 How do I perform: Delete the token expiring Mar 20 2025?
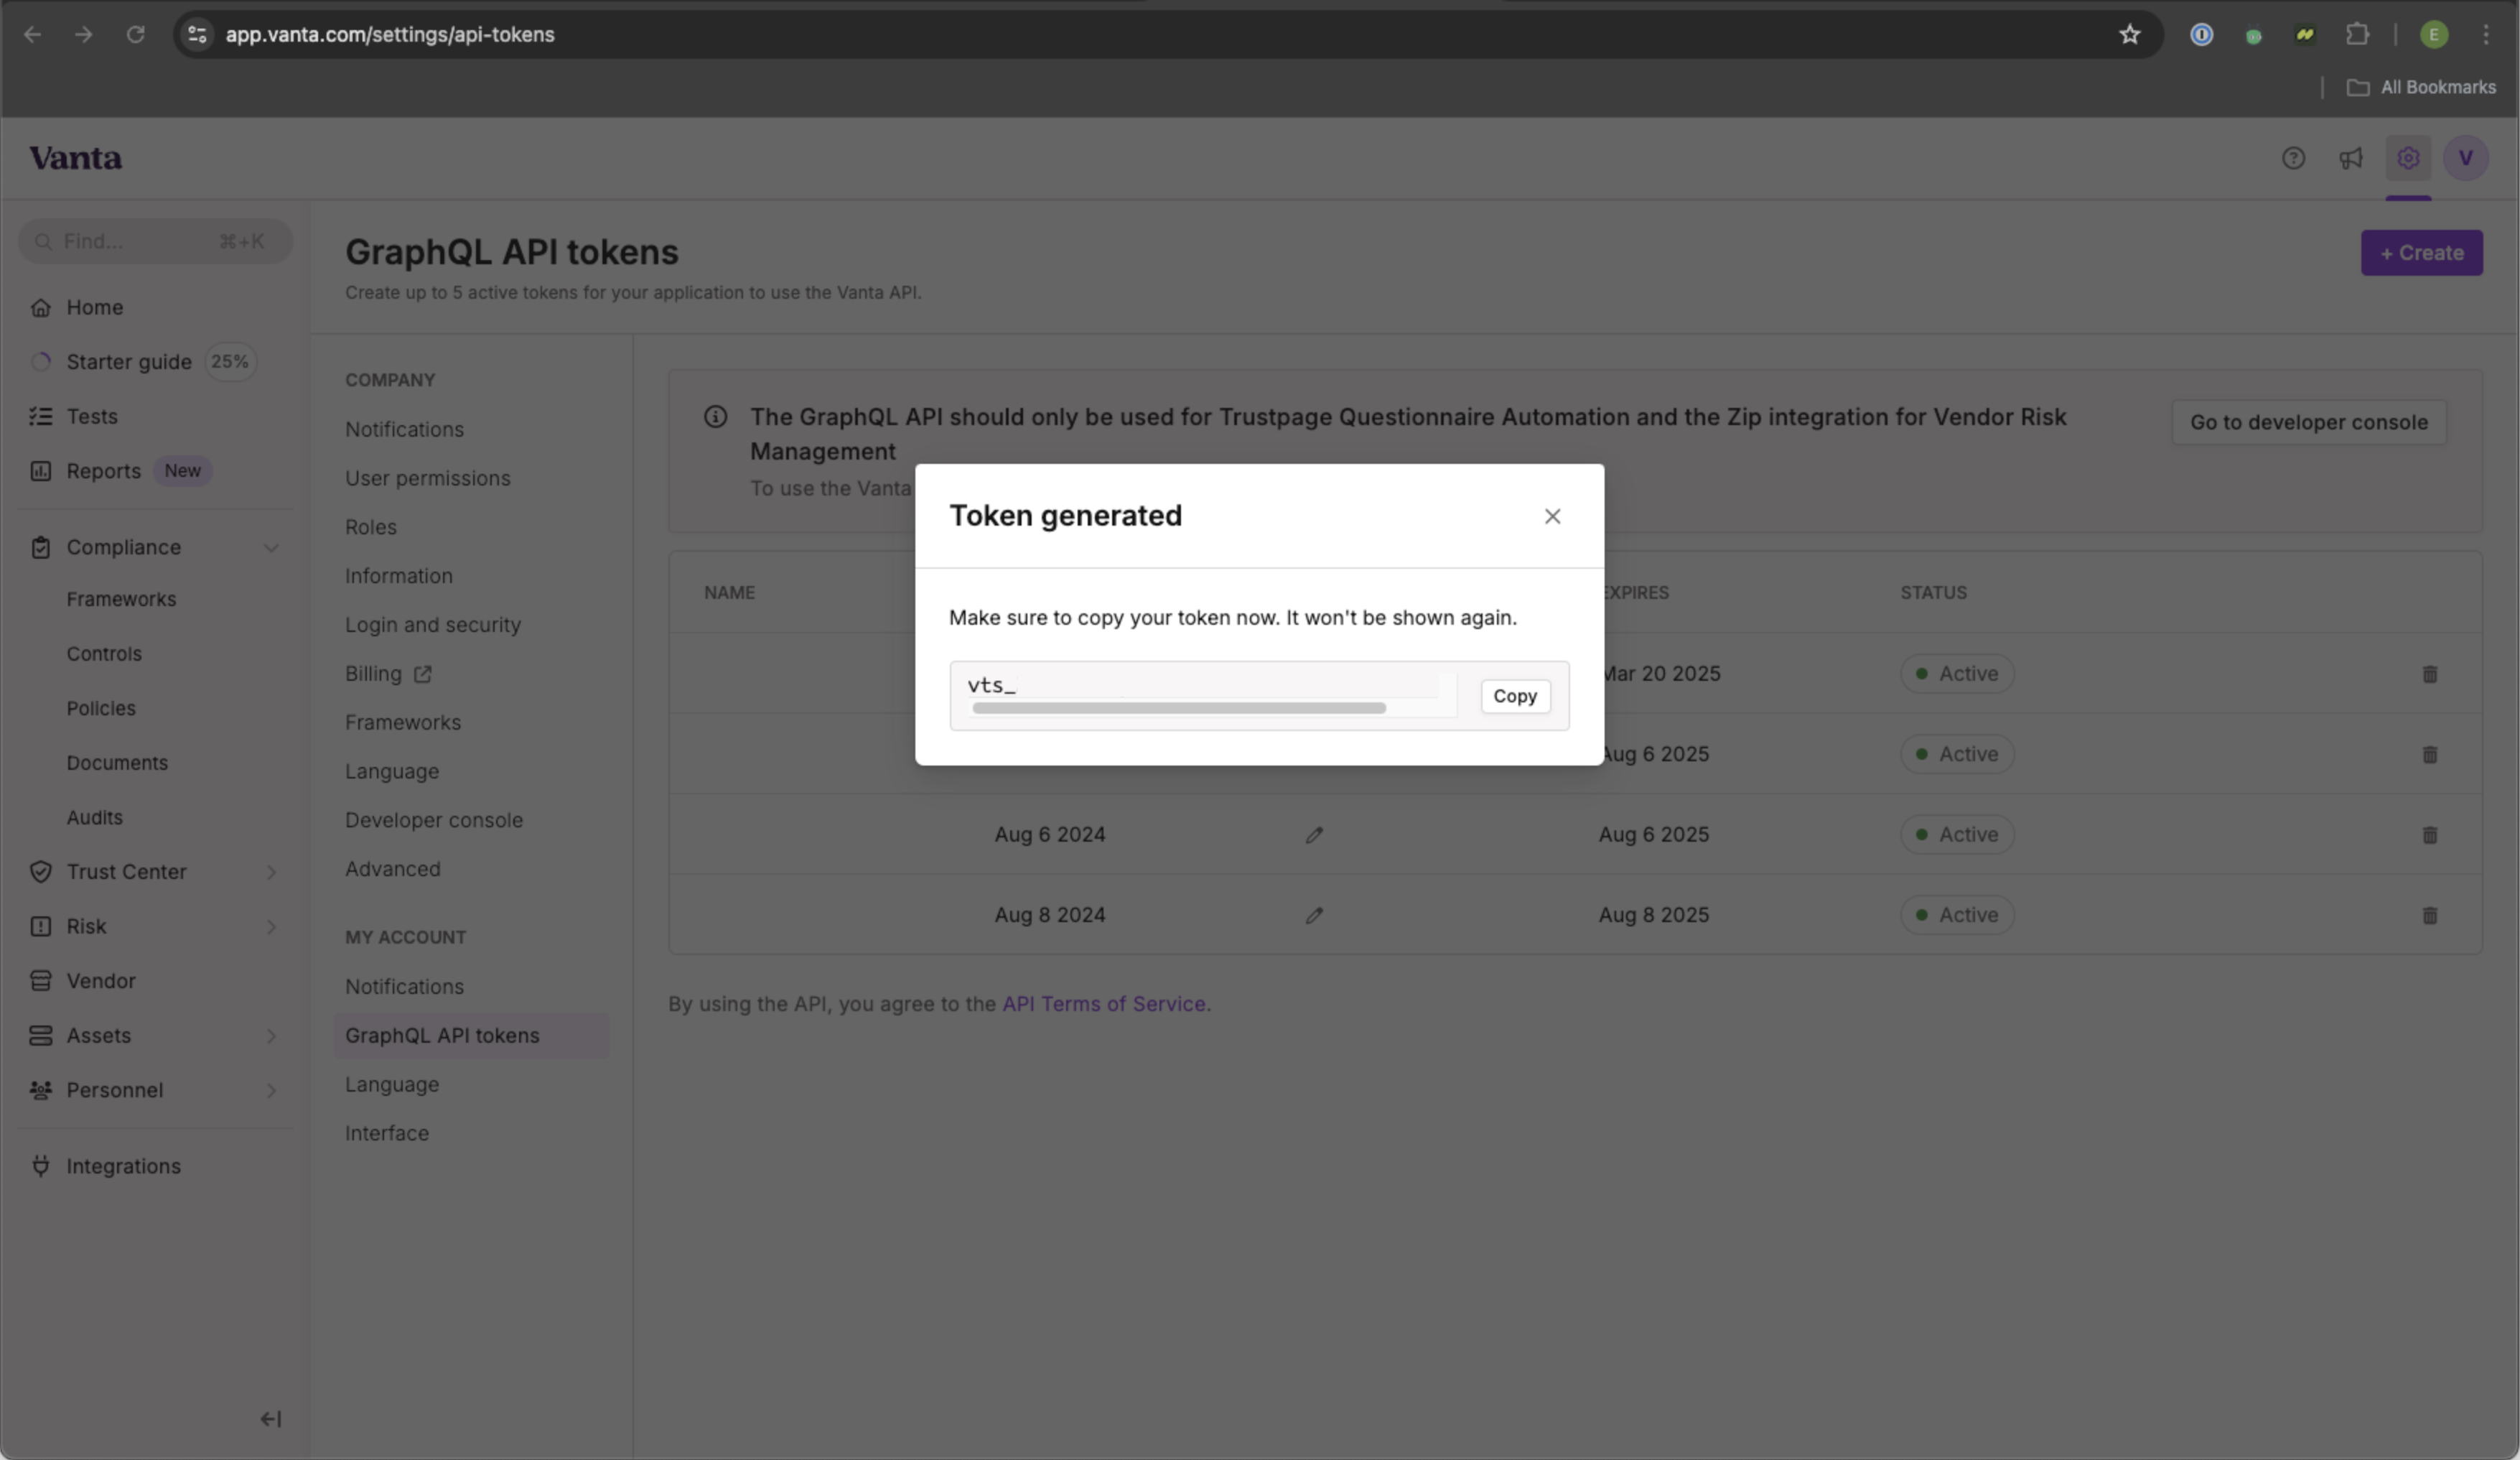tap(2429, 674)
